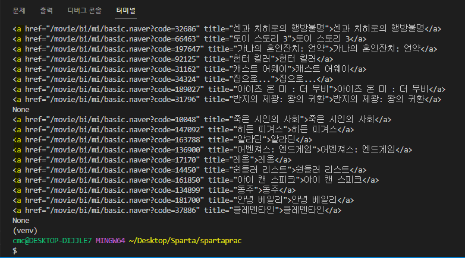Click the 동주 line code=134899
This screenshot has width=465, height=258.
(x=154, y=190)
